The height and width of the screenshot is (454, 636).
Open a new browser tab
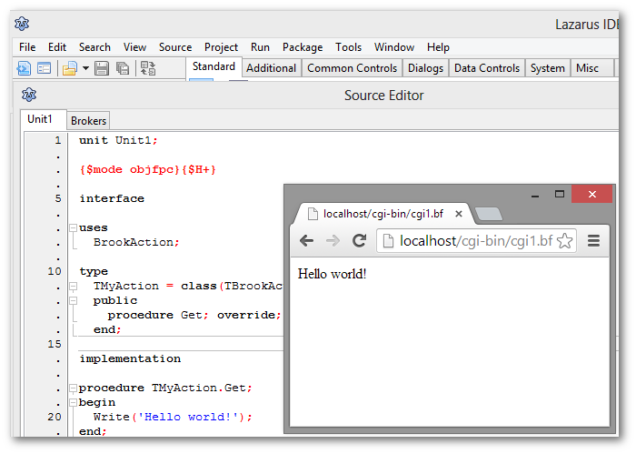point(489,214)
